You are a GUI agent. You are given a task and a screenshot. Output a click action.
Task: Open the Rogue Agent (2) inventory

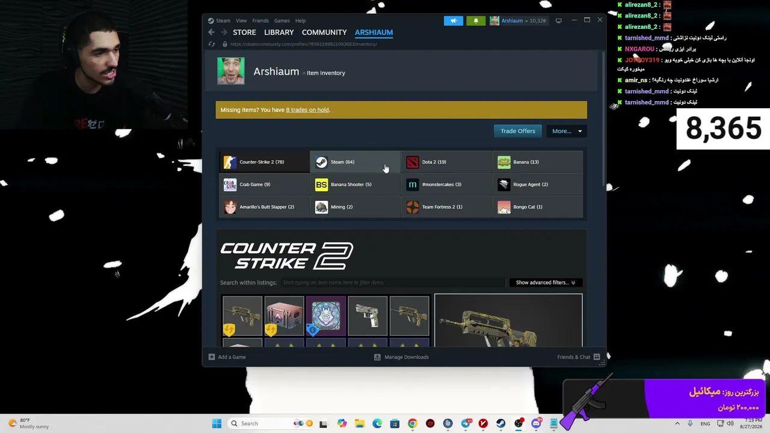pyautogui.click(x=538, y=185)
